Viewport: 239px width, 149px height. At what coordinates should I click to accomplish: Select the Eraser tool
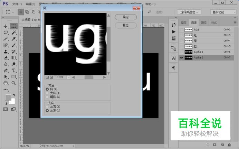click(x=6, y=58)
